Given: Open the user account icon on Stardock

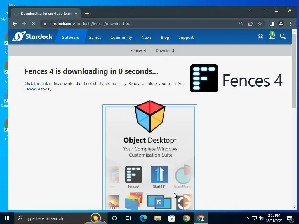Looking at the screenshot, I should pyautogui.click(x=260, y=36).
